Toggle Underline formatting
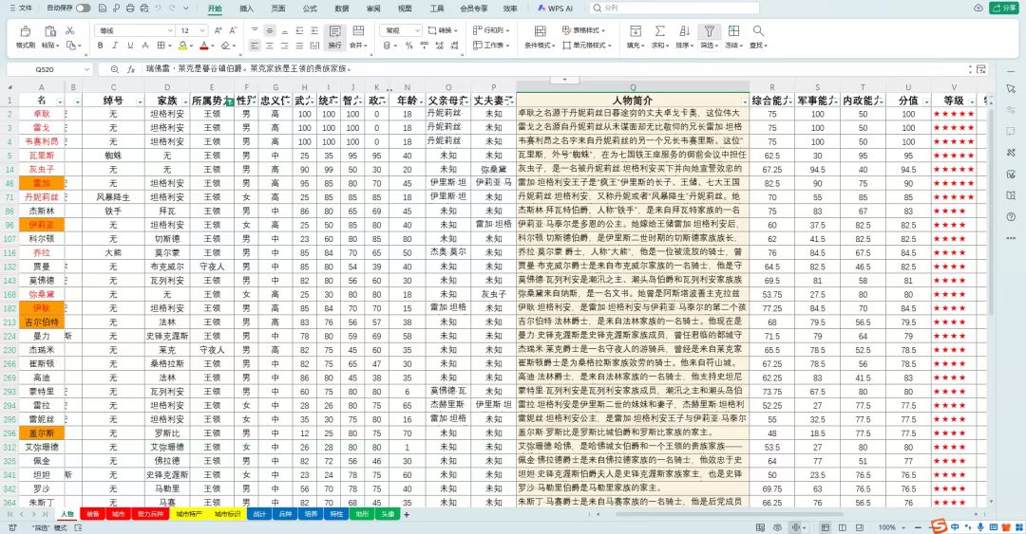Image resolution: width=1026 pixels, height=534 pixels. coord(130,46)
